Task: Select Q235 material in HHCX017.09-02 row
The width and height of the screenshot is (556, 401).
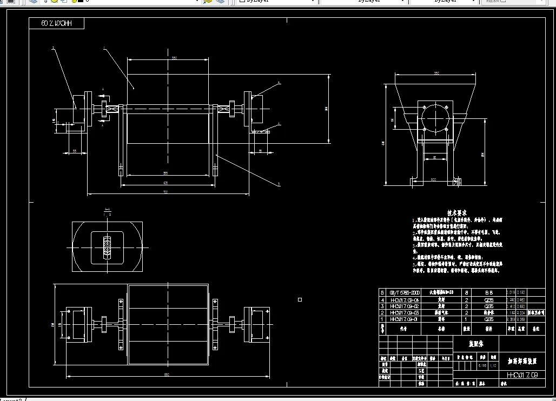Action: click(488, 306)
